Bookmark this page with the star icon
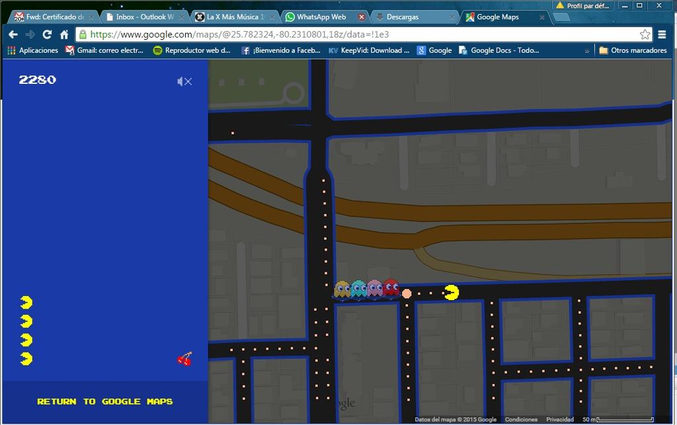This screenshot has height=425, width=677. (x=645, y=34)
